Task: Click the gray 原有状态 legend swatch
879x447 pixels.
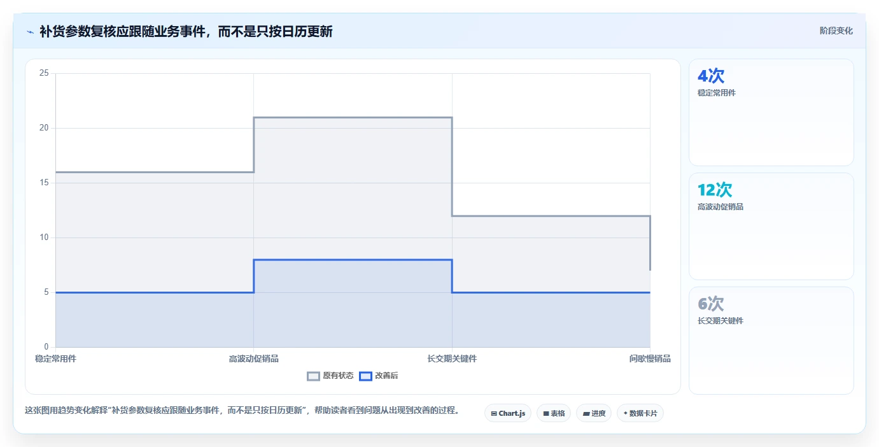Action: (x=313, y=376)
